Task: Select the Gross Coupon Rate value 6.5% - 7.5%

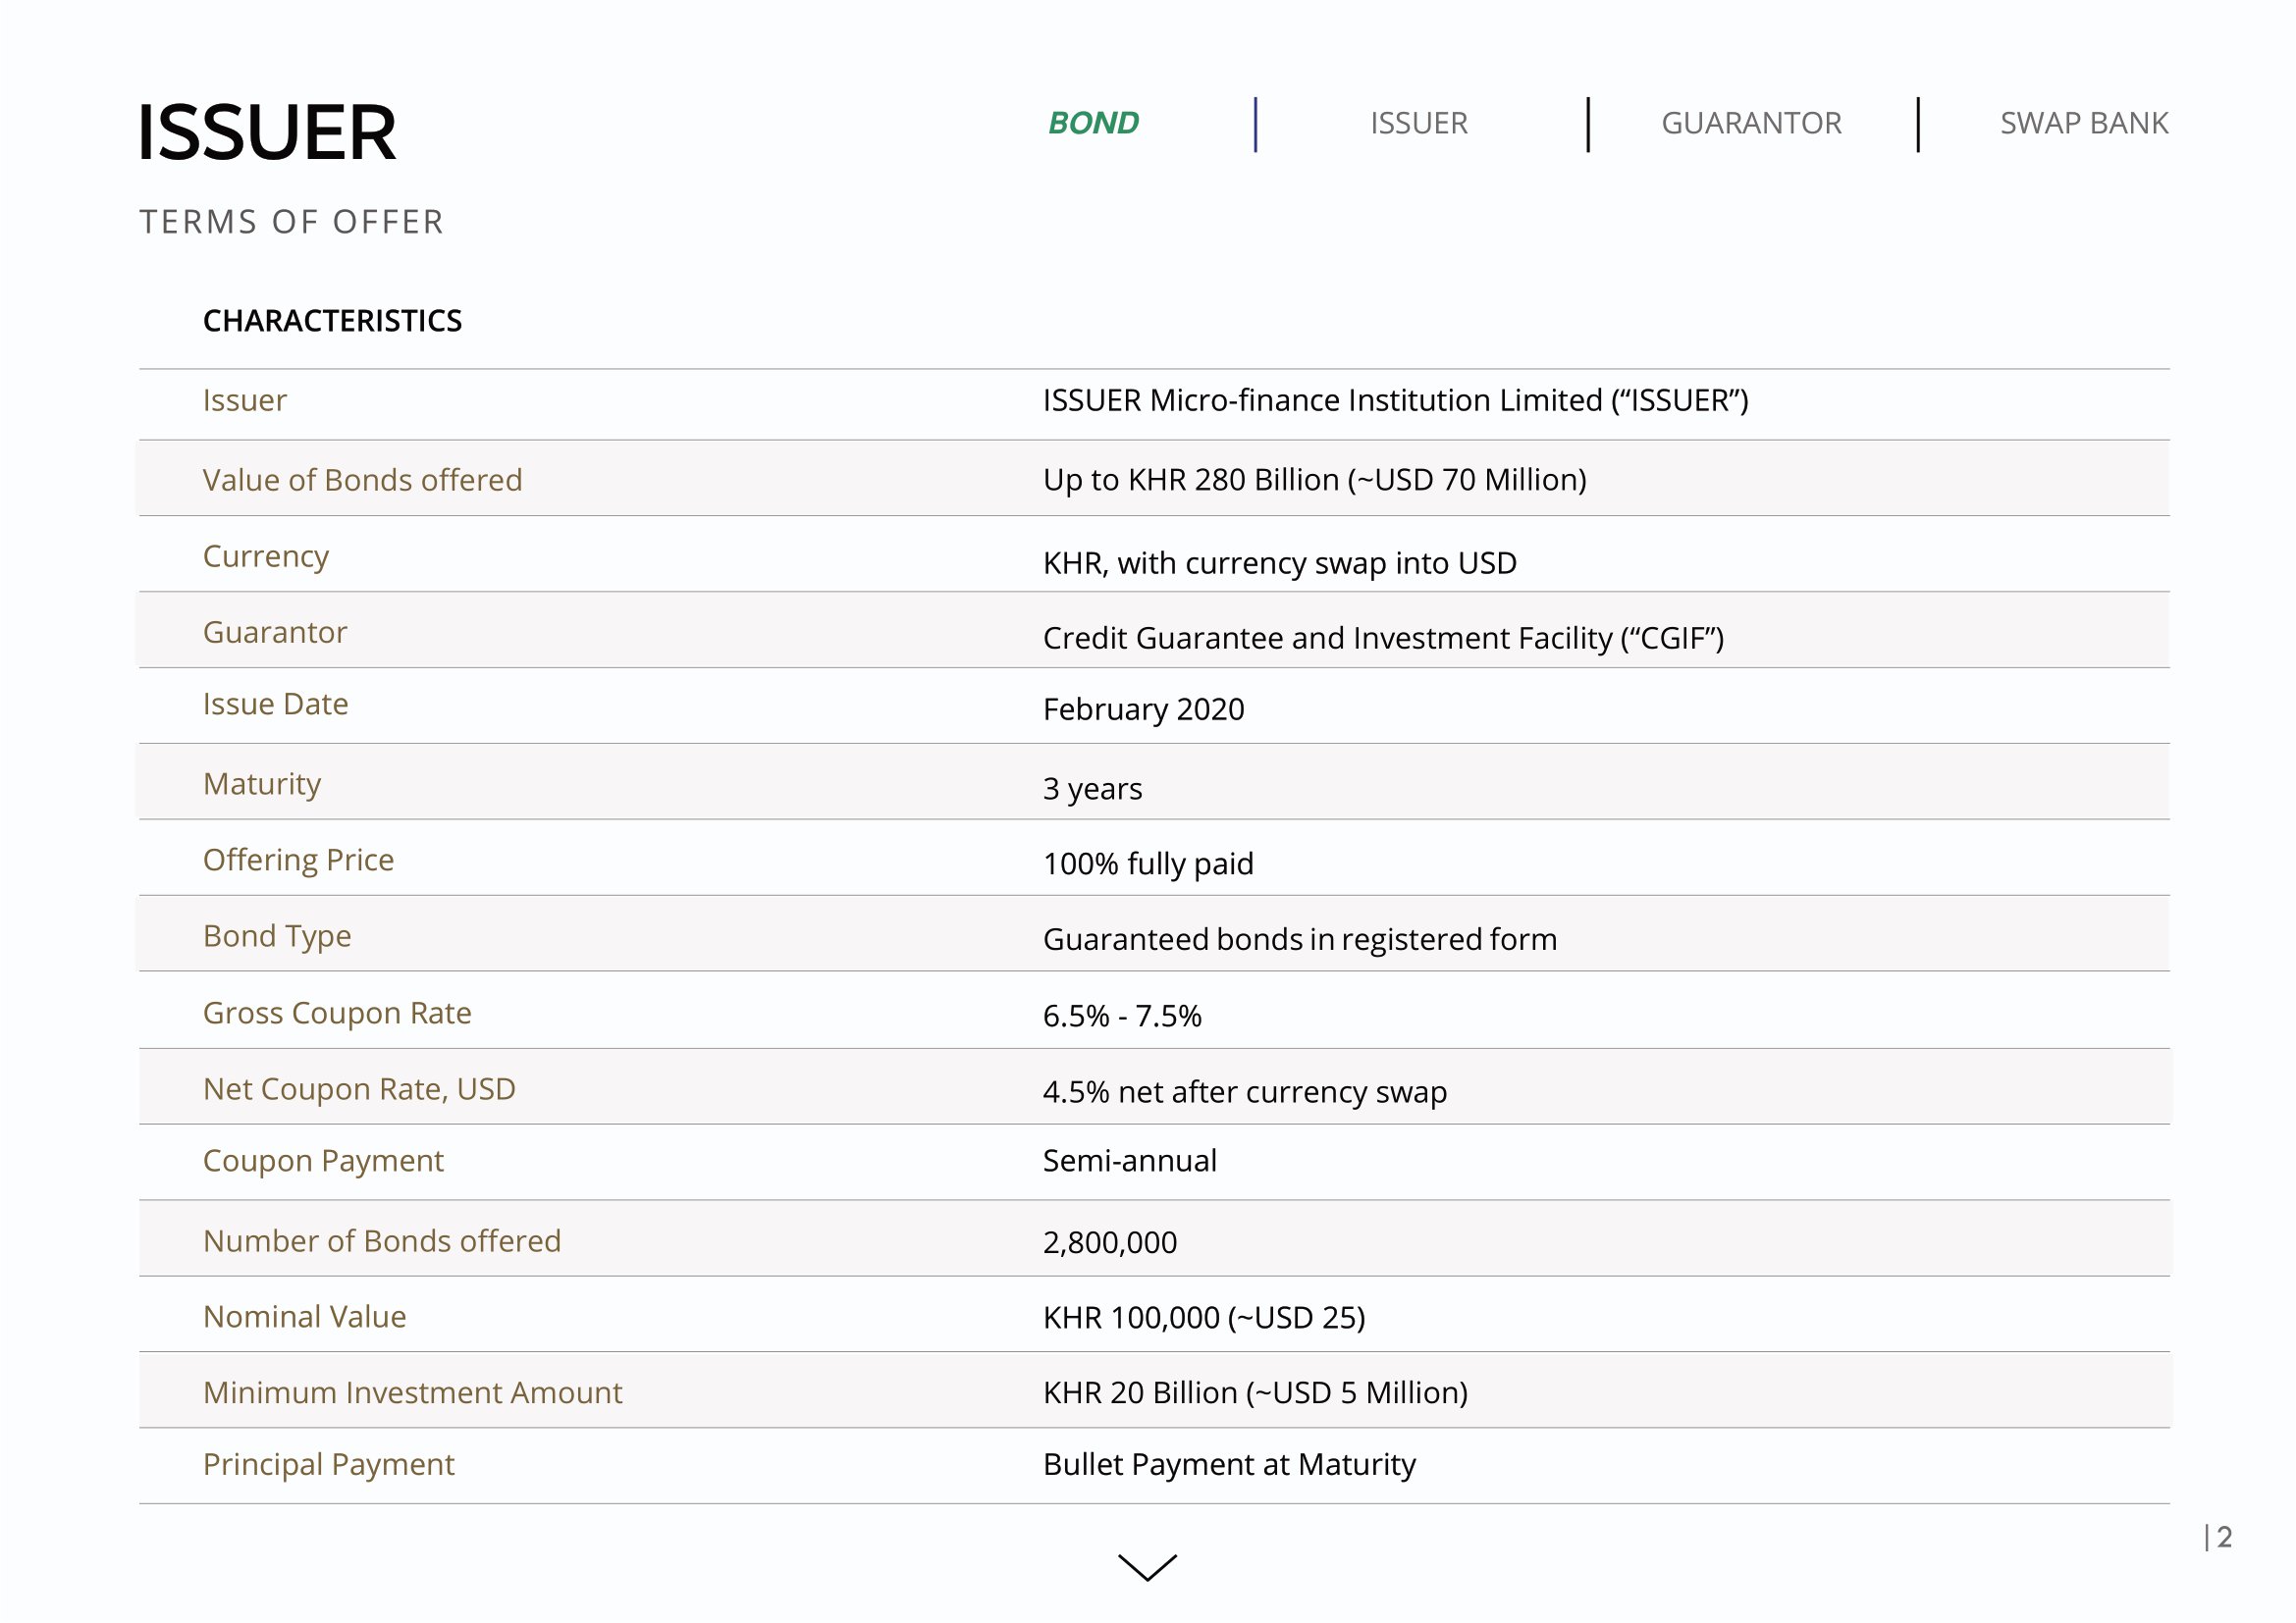Action: click(1121, 1017)
